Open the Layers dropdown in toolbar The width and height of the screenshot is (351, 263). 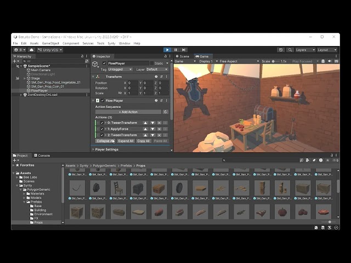click(x=305, y=50)
